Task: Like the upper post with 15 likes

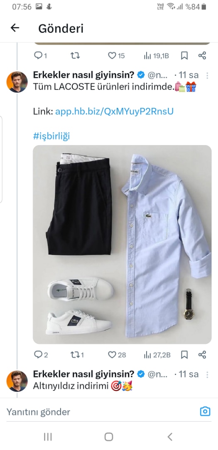Action: (116, 55)
